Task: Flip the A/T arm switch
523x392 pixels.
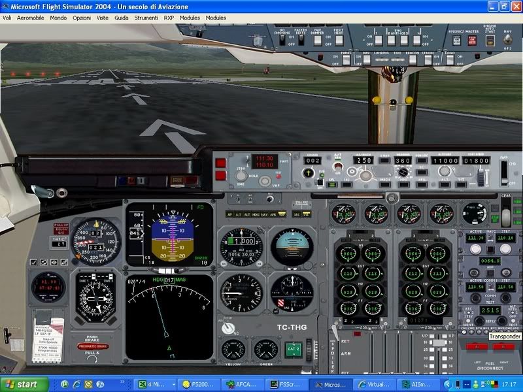Action: click(x=338, y=166)
